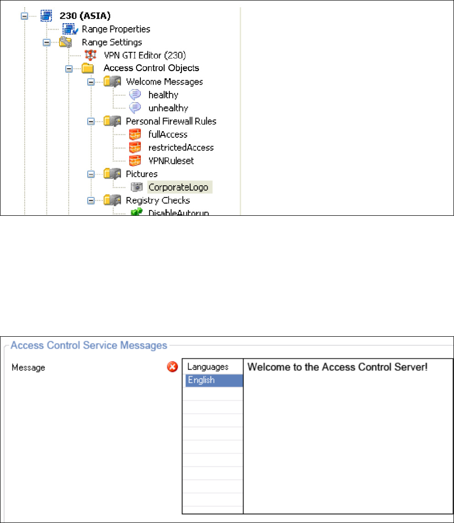Collapse the Pictures tree node
The image size is (454, 523).
point(91,174)
